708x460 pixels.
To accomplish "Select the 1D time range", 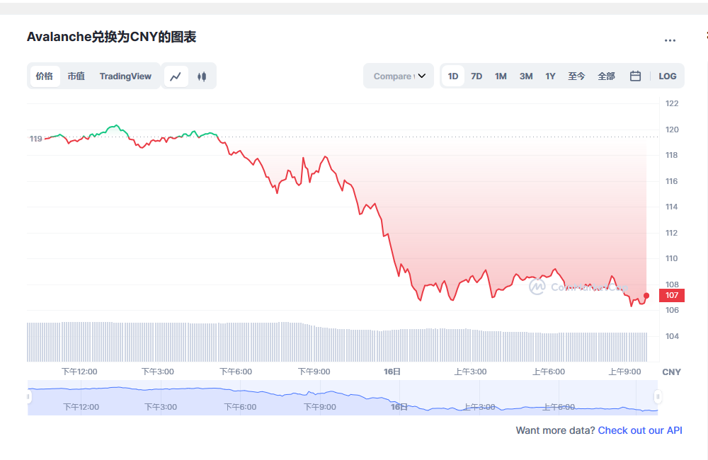I will tap(453, 76).
